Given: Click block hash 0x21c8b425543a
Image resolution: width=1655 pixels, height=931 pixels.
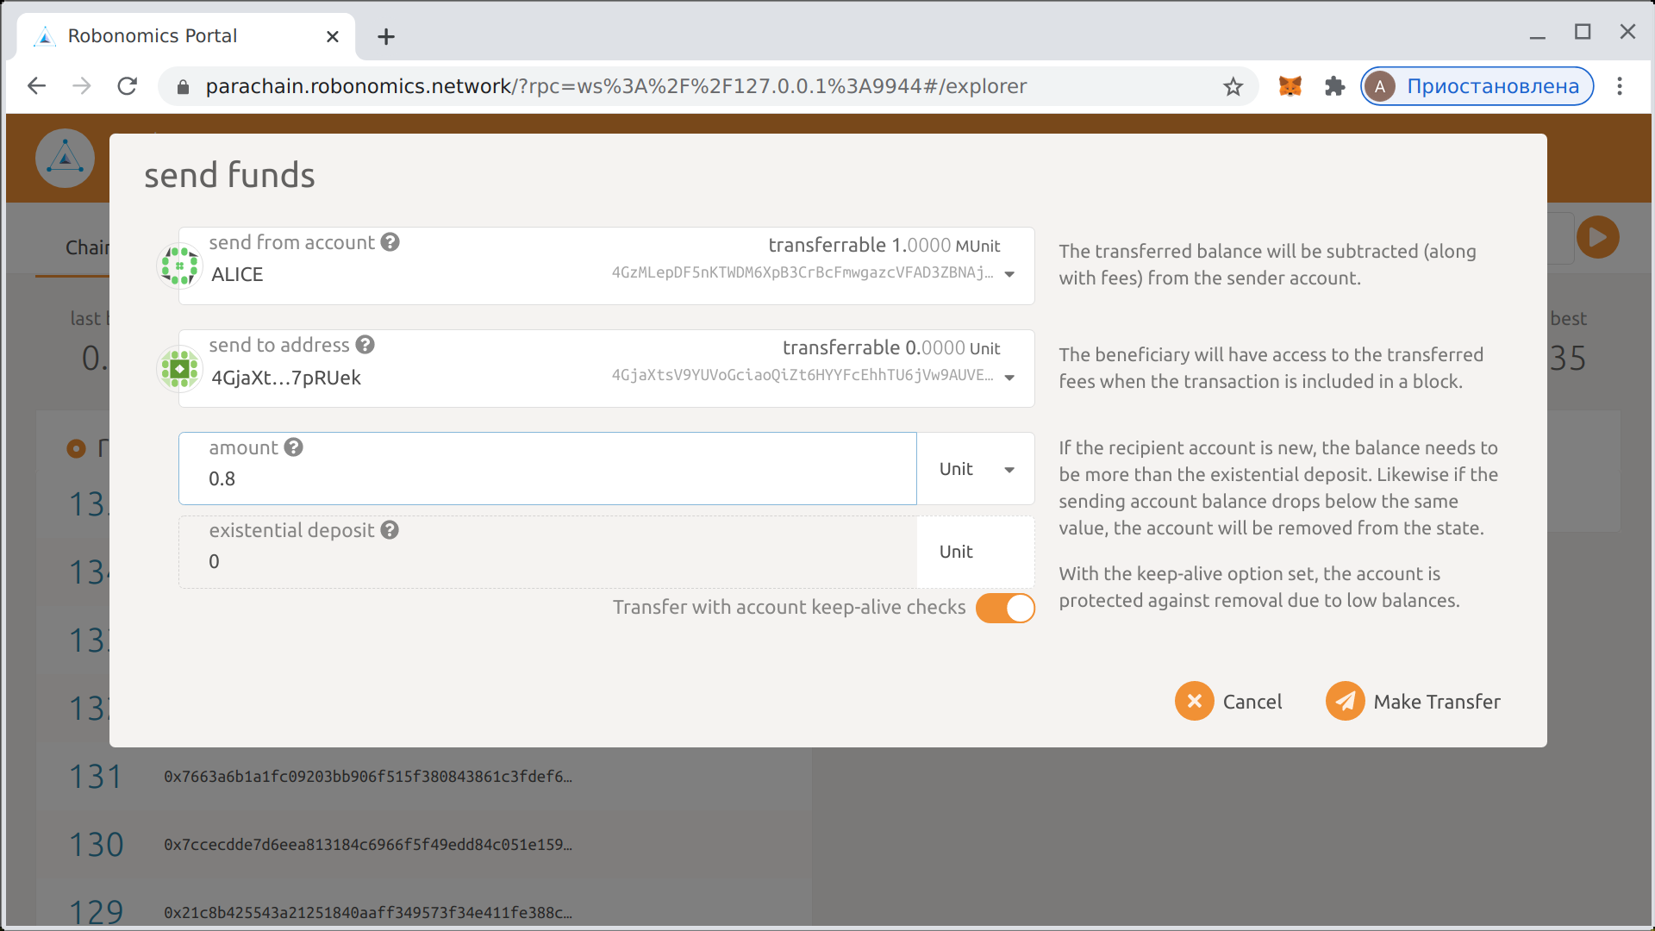Looking at the screenshot, I should click(x=368, y=913).
